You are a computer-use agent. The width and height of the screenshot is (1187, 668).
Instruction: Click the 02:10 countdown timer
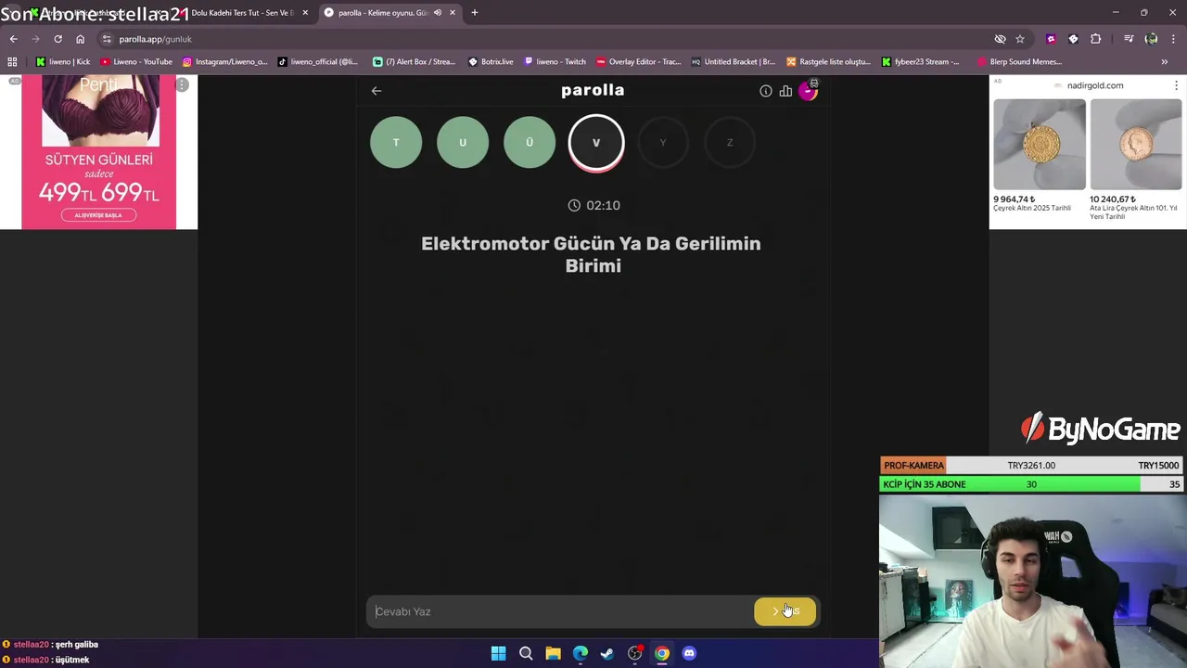coord(593,205)
